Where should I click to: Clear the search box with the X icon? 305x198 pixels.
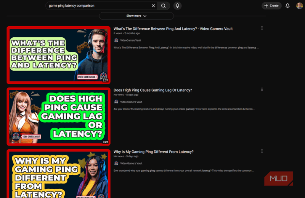pos(153,6)
